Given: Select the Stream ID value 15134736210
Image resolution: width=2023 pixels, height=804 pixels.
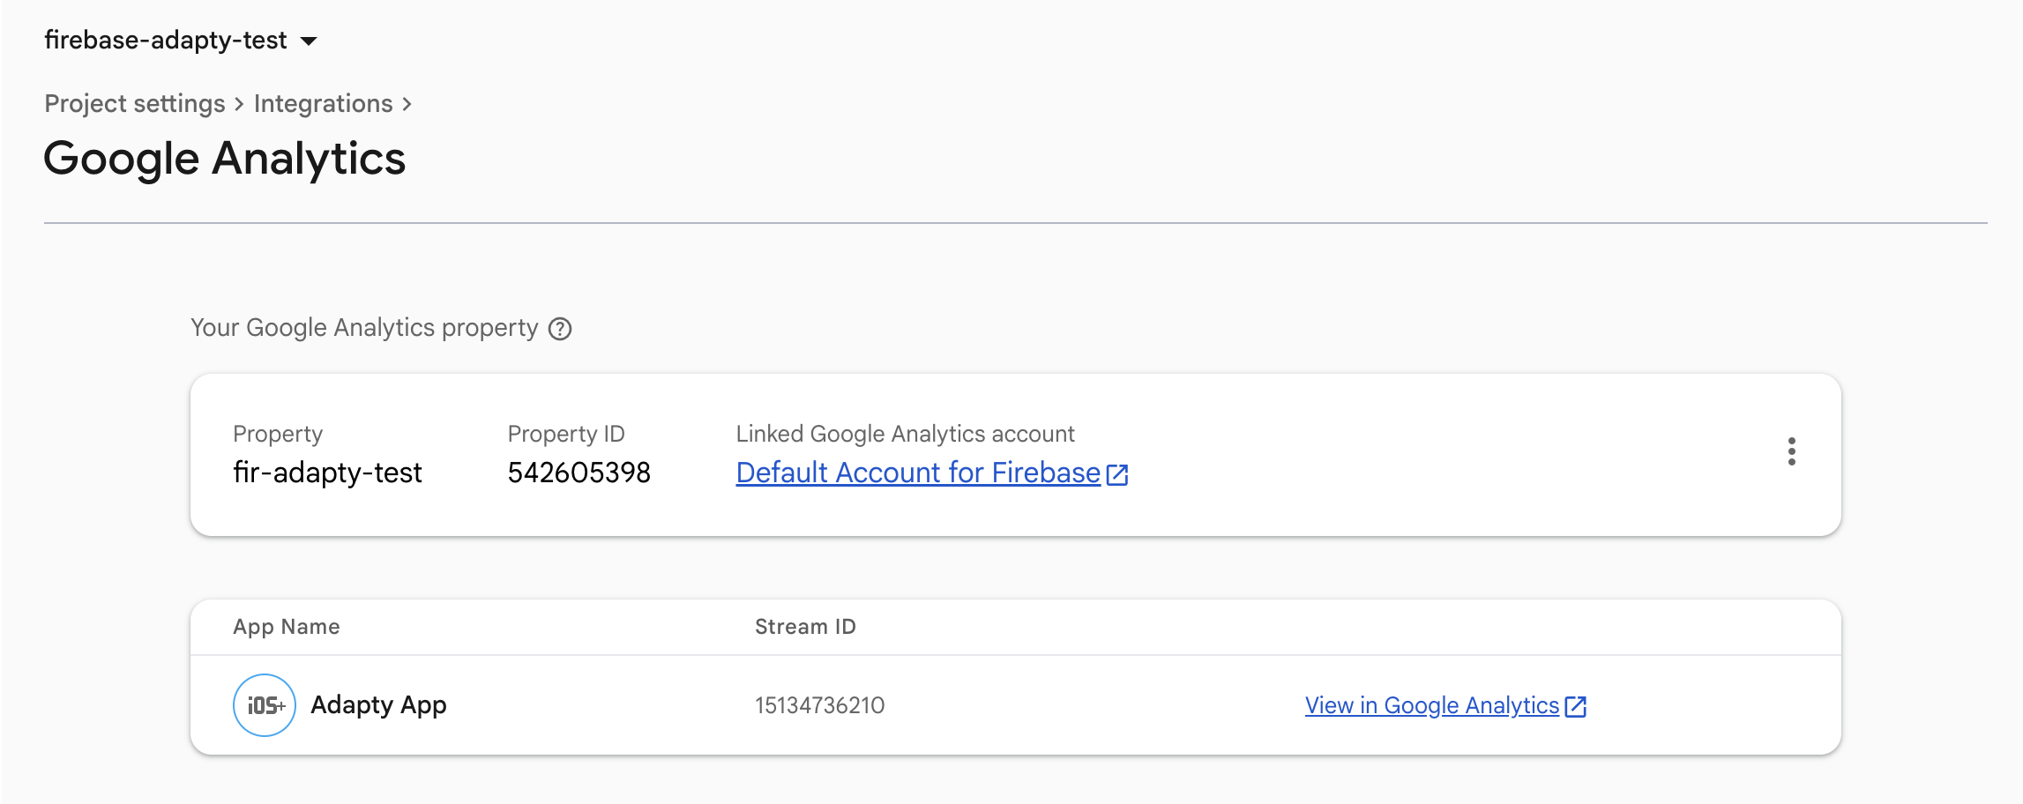Looking at the screenshot, I should (819, 705).
